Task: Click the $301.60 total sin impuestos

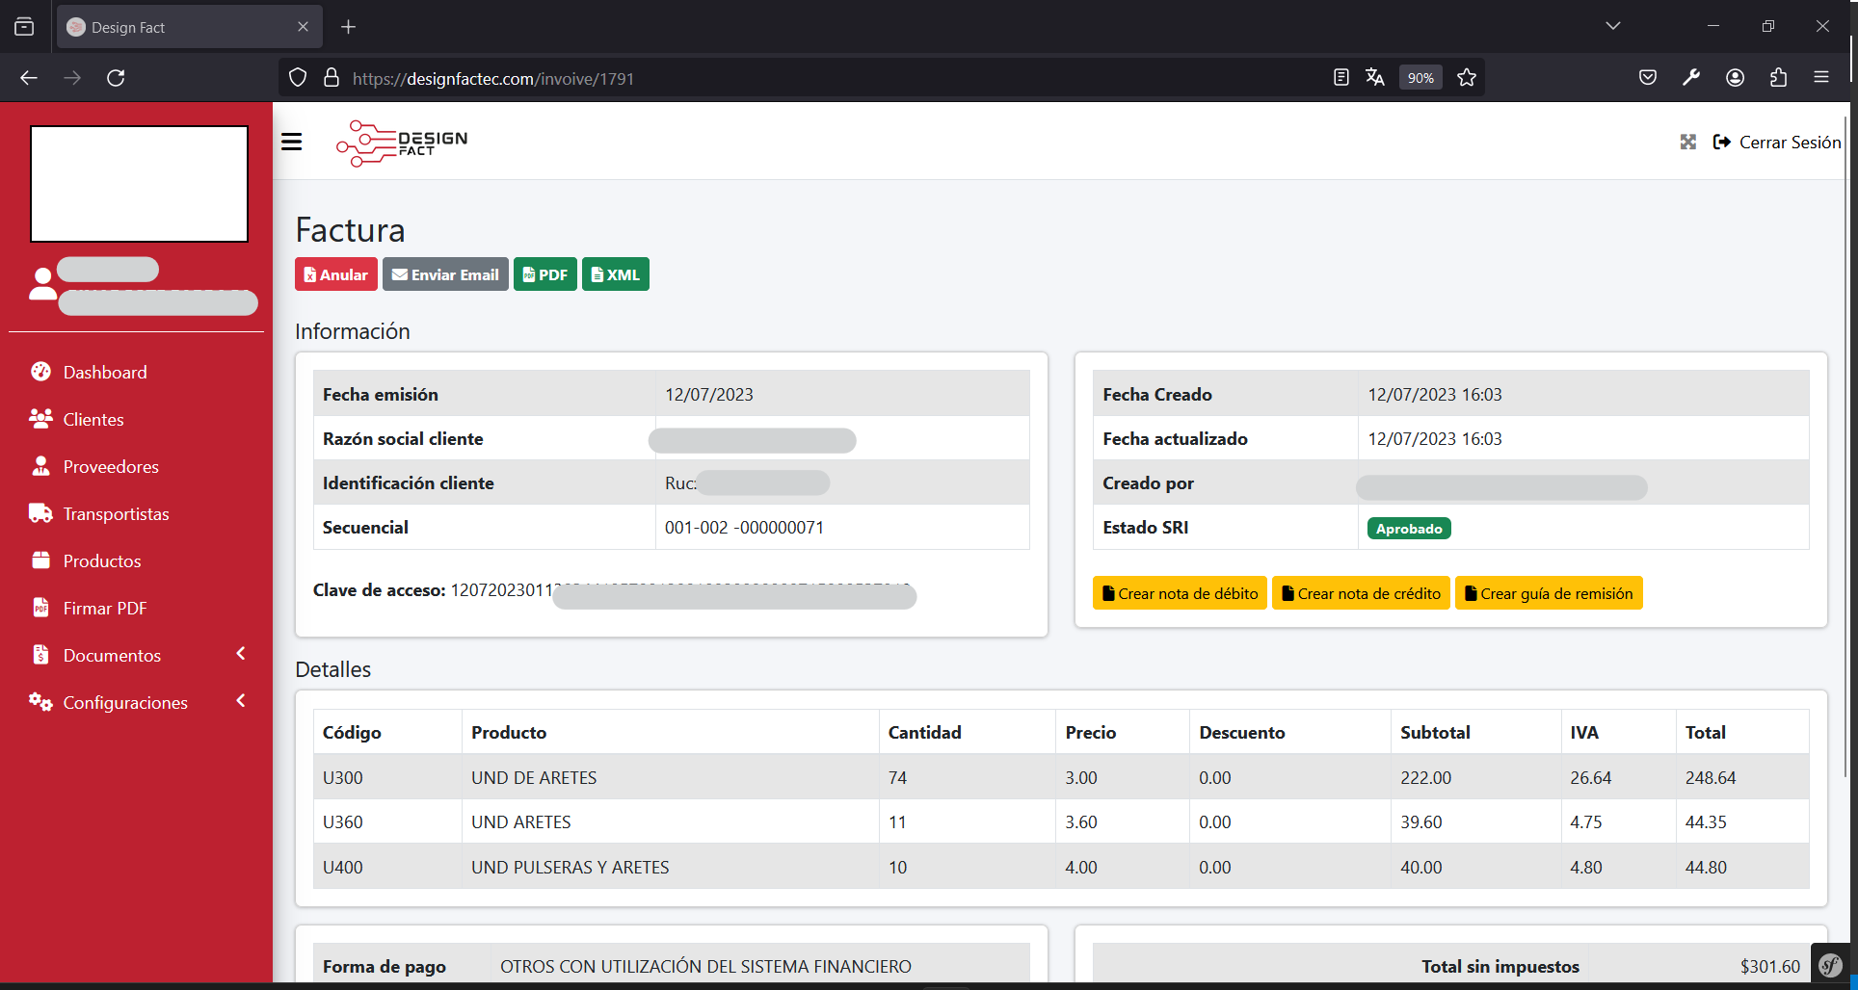Action: pos(1769,966)
